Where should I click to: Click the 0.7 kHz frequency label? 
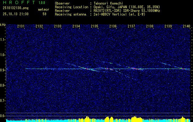2,101
